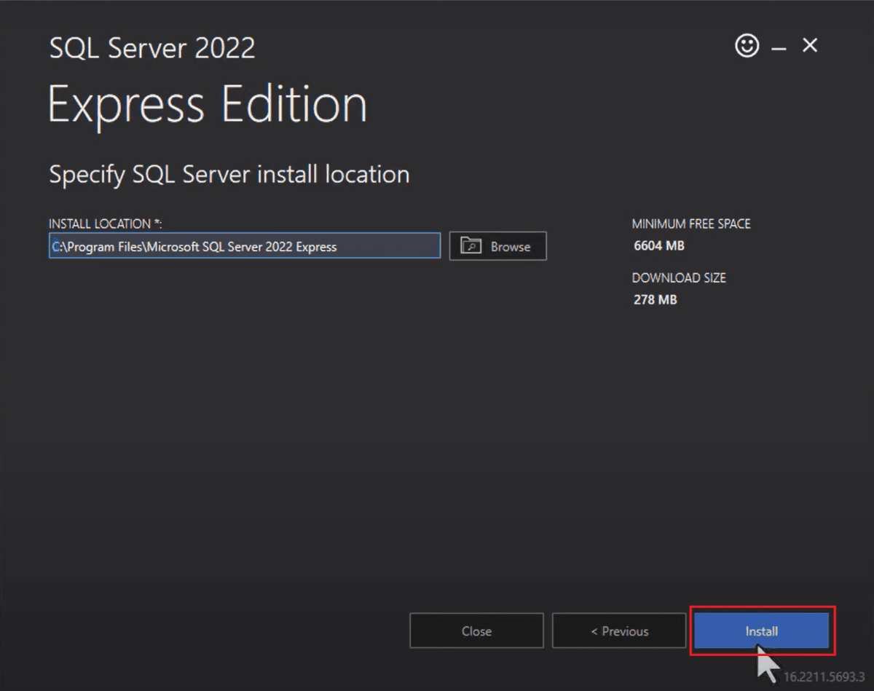
Task: Click the SQL Server 2022 heading
Action: coord(152,49)
